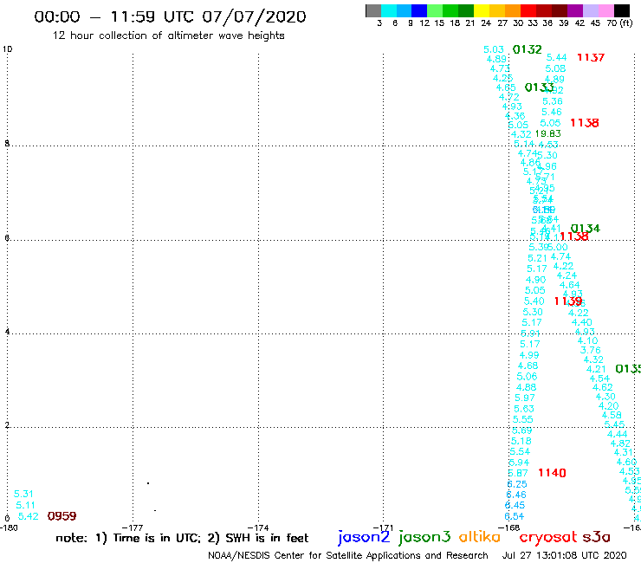Click the -168 longitude axis label
641x563 pixels.
[x=508, y=527]
